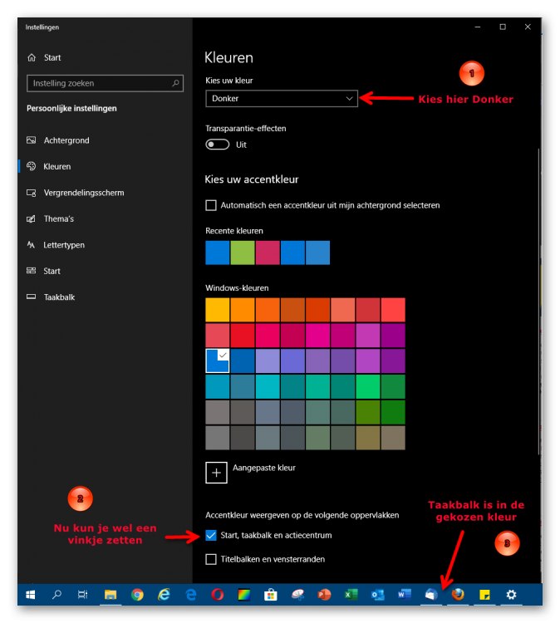Click the Windows-kleuren label
The width and height of the screenshot is (560, 623).
click(x=237, y=288)
